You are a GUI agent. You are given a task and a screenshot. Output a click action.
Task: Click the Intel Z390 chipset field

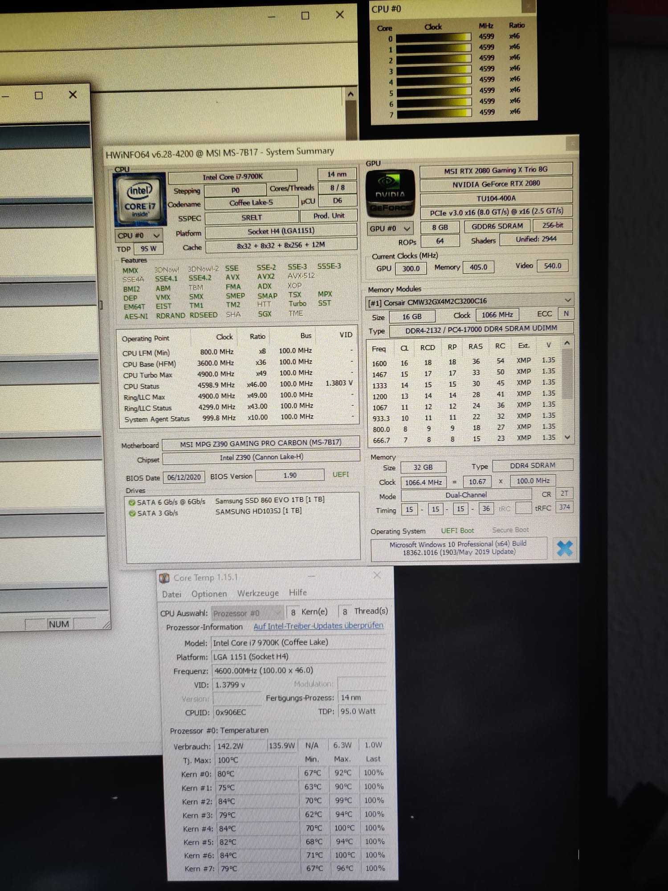[x=261, y=457]
